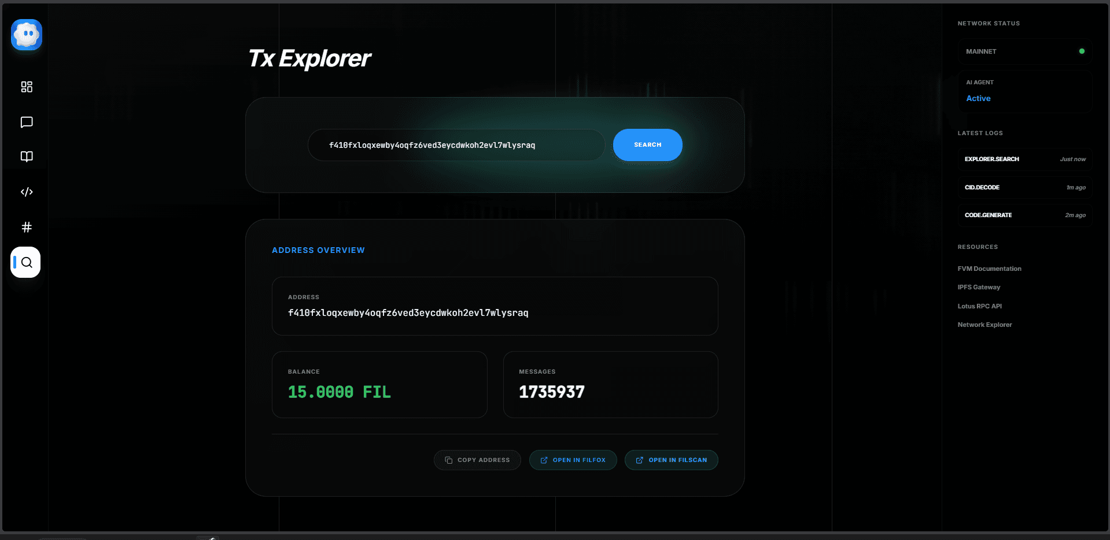Click the Address Overview heading
The image size is (1110, 540).
[318, 250]
